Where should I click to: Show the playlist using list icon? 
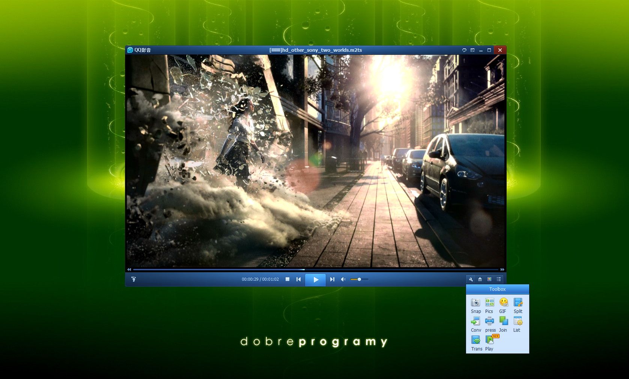(x=499, y=279)
